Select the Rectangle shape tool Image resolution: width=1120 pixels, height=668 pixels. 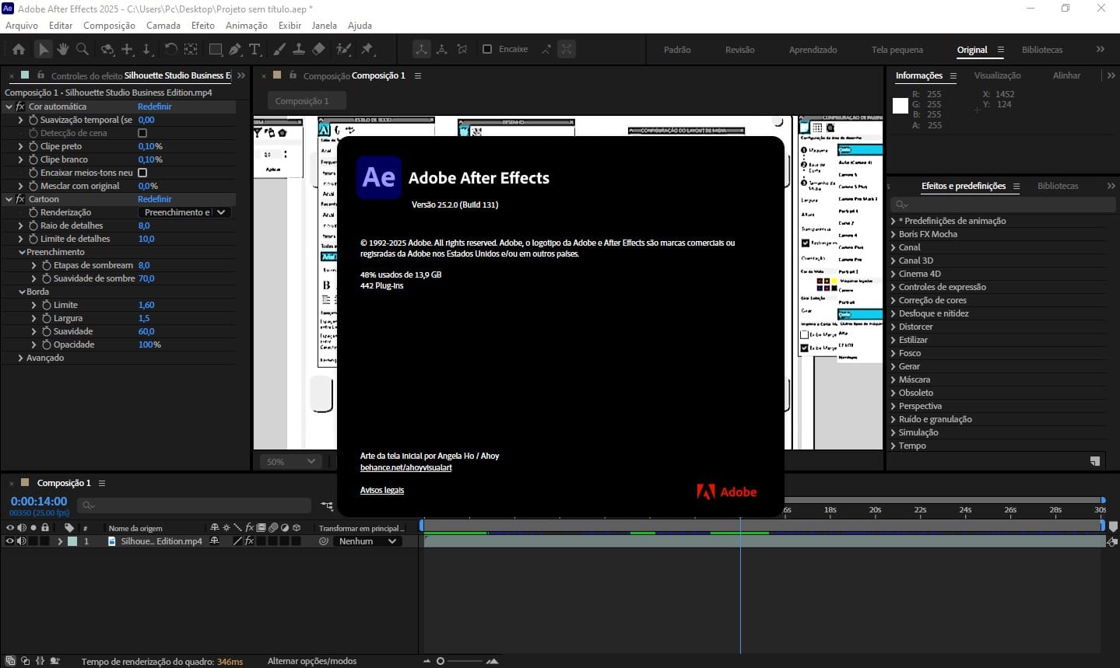pos(216,49)
